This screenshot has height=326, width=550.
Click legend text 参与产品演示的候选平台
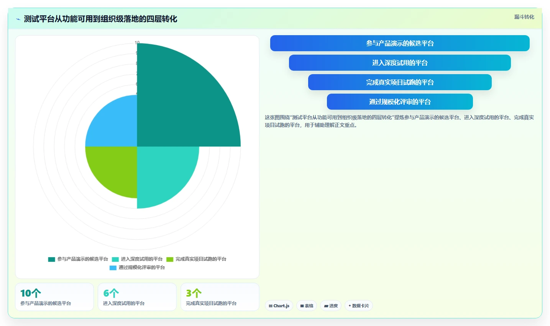83,259
